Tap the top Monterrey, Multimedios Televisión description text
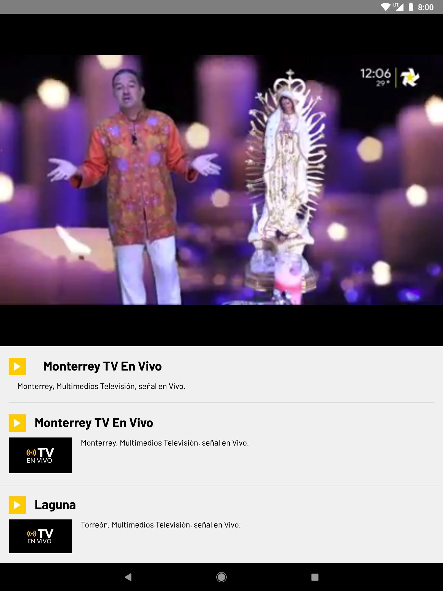 pyautogui.click(x=101, y=386)
